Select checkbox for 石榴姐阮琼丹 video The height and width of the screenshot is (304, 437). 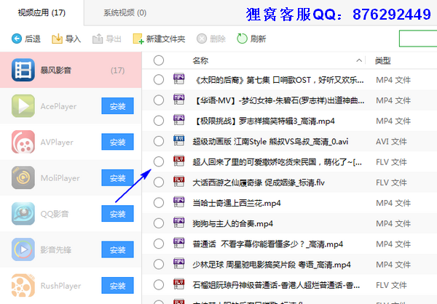click(159, 285)
